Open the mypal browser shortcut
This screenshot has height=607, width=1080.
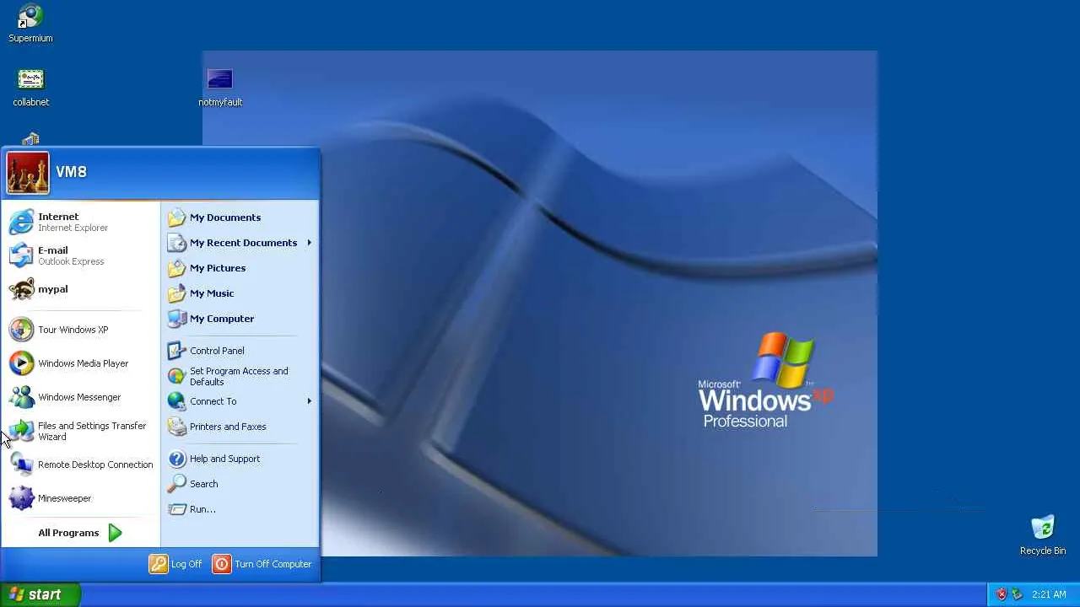tap(80, 289)
